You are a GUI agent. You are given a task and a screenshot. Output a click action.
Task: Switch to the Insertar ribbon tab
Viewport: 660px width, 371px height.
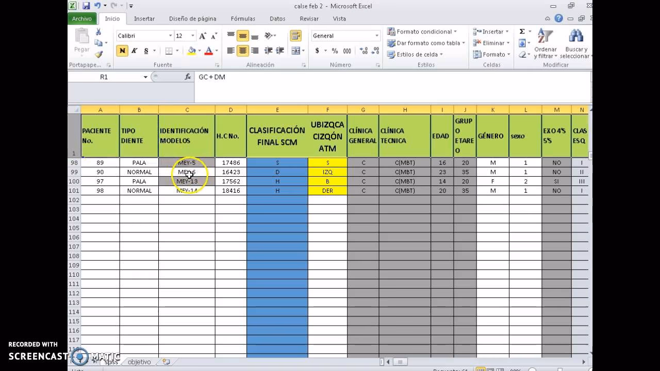click(x=144, y=19)
